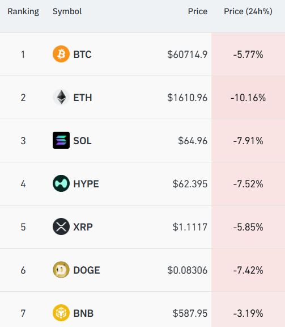Open the ETH symbol link
Viewport: 285px width, 327px height.
[82, 98]
